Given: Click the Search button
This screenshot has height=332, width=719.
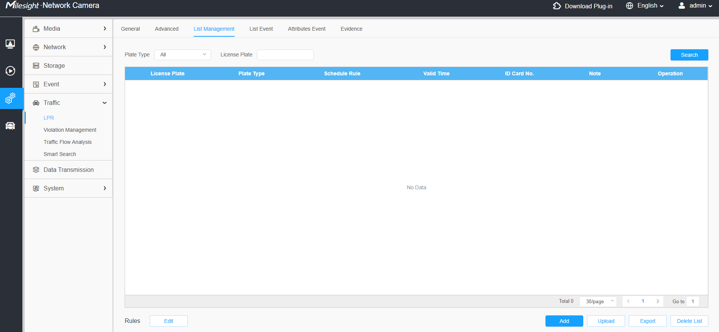Looking at the screenshot, I should pos(689,55).
